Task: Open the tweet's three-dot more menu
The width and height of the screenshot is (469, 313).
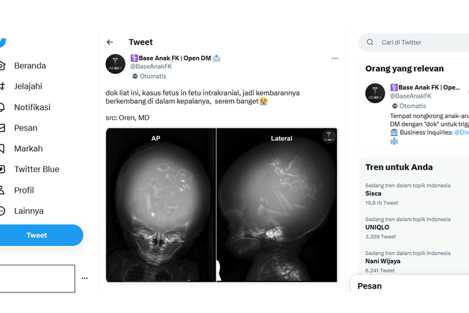Action: [335, 58]
